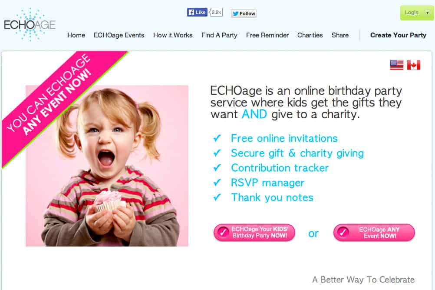Image resolution: width=435 pixels, height=290 pixels.
Task: Click checkmark beside Free online invitations
Action: tap(217, 138)
